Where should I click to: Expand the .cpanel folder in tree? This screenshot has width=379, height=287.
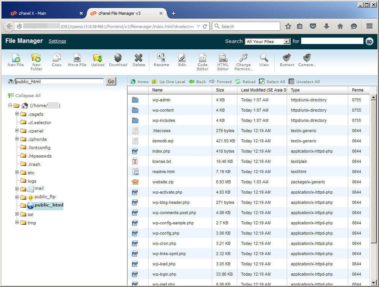17,131
